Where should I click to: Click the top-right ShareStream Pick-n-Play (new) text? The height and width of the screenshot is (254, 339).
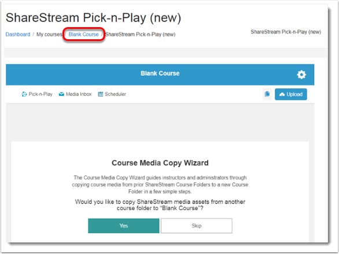pyautogui.click(x=286, y=32)
